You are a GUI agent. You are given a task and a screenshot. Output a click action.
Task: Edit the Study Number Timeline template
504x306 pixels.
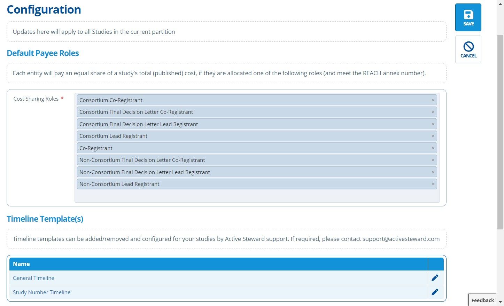pos(435,292)
